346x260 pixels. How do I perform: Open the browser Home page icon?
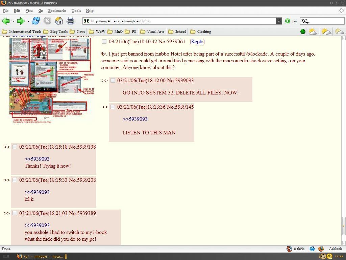point(59,21)
